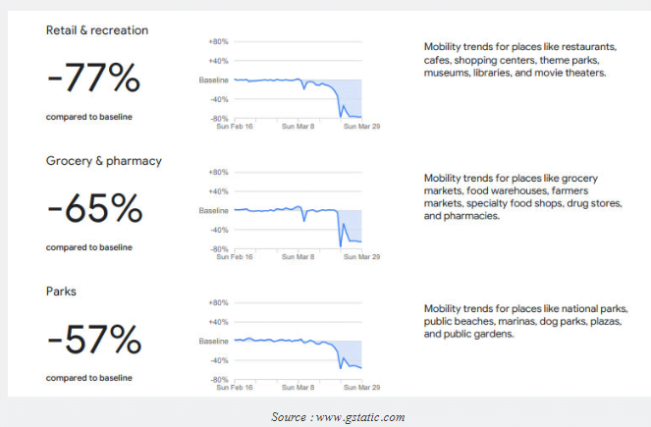Click the national parks description text
Screen dimensions: 651x427
519,321
